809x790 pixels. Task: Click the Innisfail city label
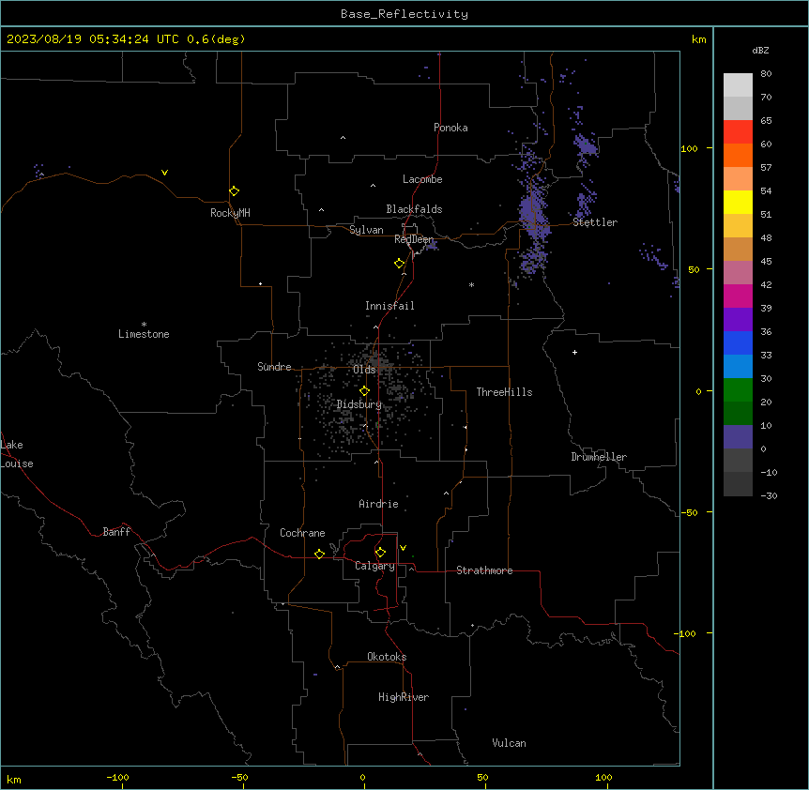[x=389, y=306]
